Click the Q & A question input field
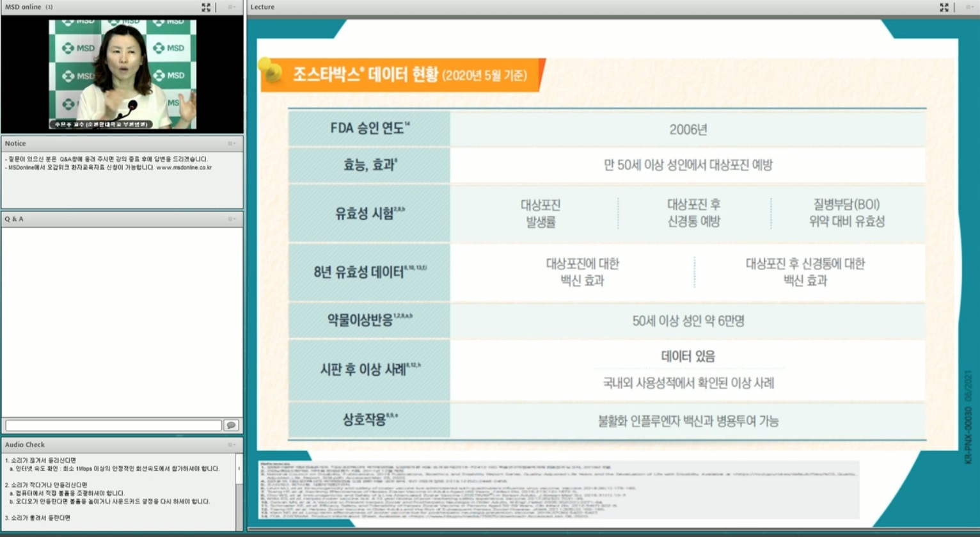The height and width of the screenshot is (537, 980). 113,425
